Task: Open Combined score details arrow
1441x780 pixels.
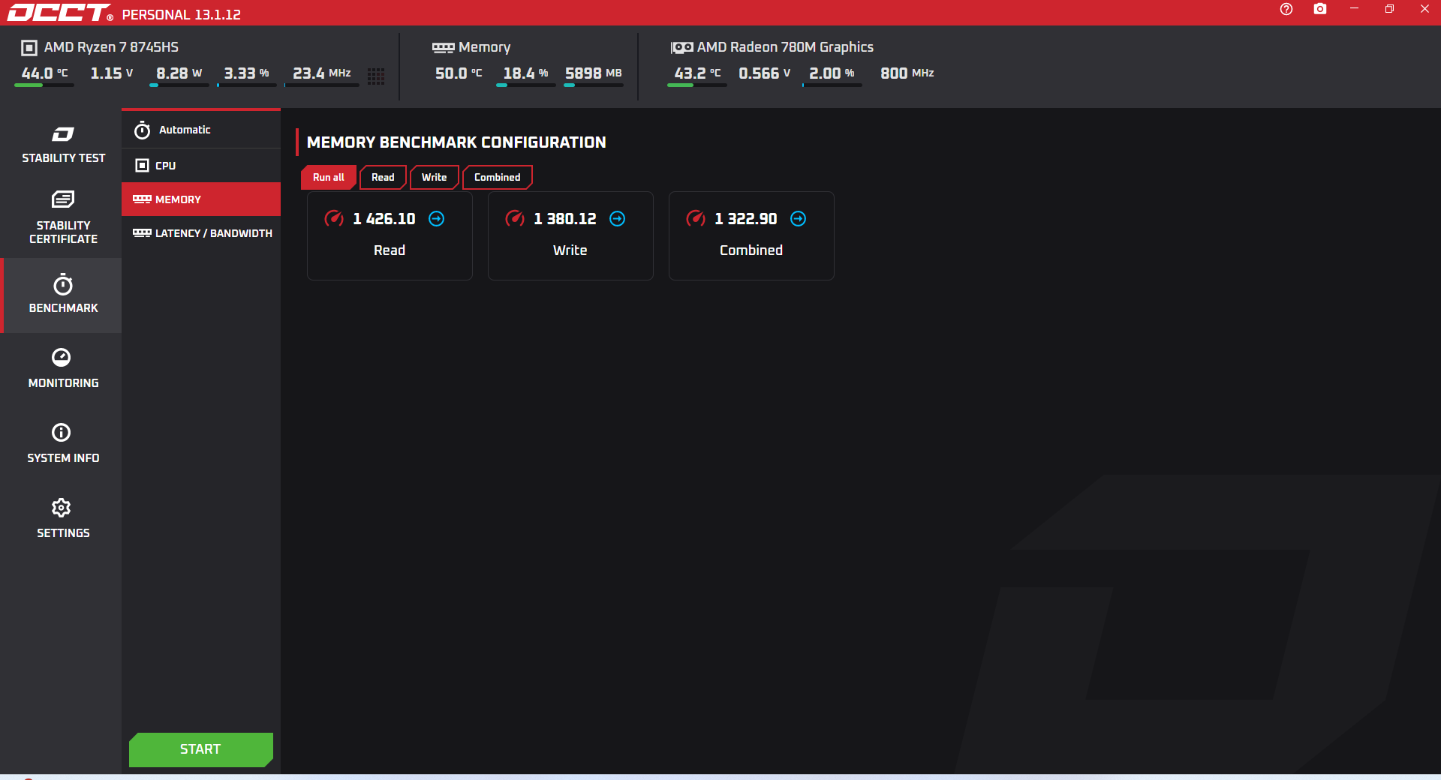Action: click(x=798, y=218)
